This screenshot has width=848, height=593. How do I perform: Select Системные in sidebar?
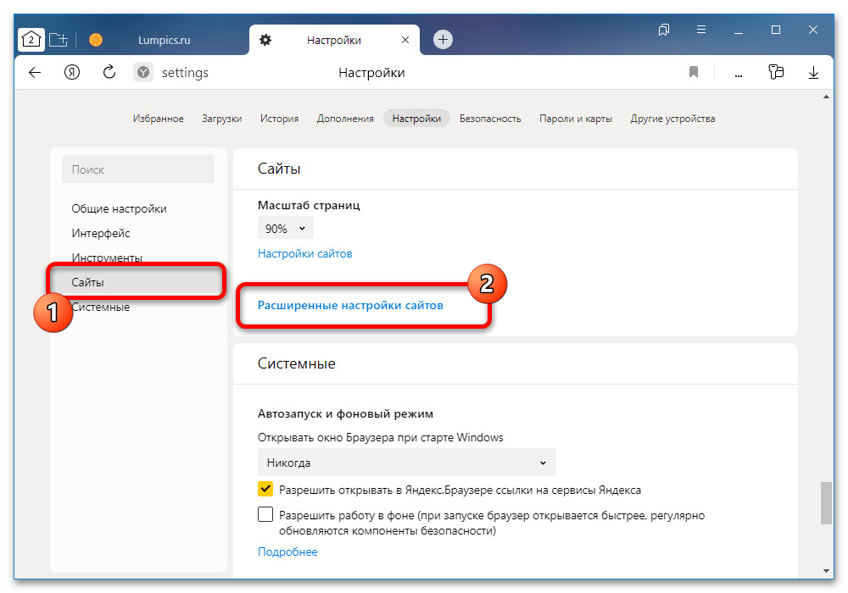click(x=101, y=307)
